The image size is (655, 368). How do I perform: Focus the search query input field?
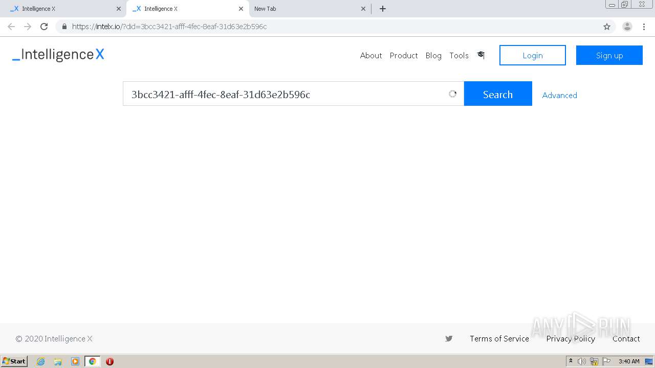293,94
